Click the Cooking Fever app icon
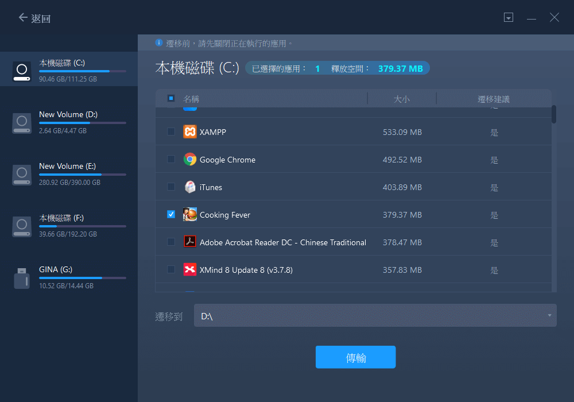Viewport: 574px width, 402px height. (189, 214)
